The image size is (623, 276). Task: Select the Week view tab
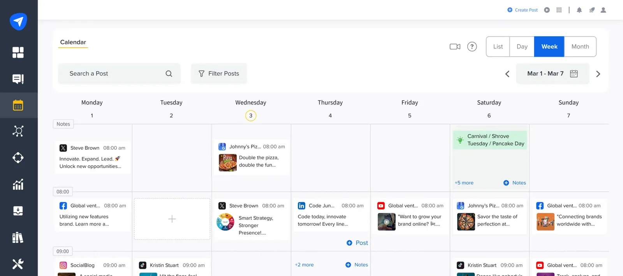pos(549,47)
